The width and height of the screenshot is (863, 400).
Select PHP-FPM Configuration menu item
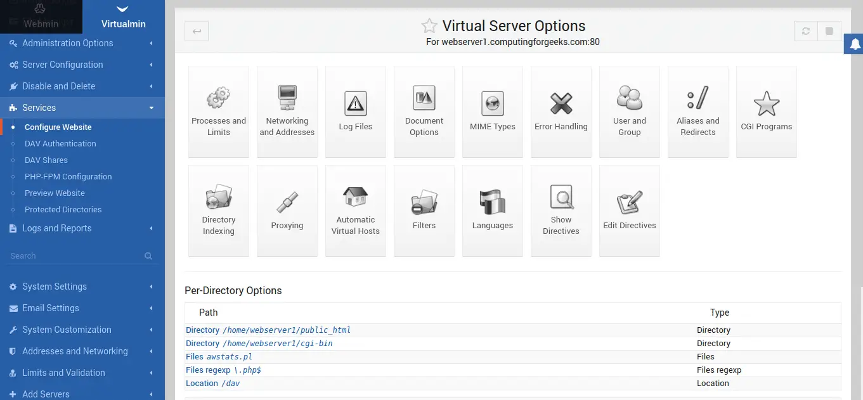[x=68, y=177]
